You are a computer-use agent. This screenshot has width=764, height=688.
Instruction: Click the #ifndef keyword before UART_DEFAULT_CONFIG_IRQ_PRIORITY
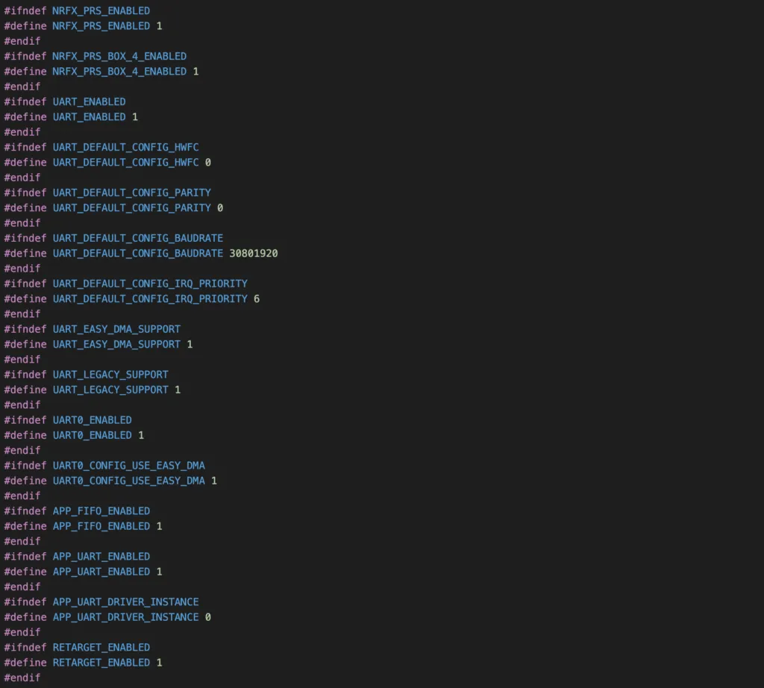[25, 284]
